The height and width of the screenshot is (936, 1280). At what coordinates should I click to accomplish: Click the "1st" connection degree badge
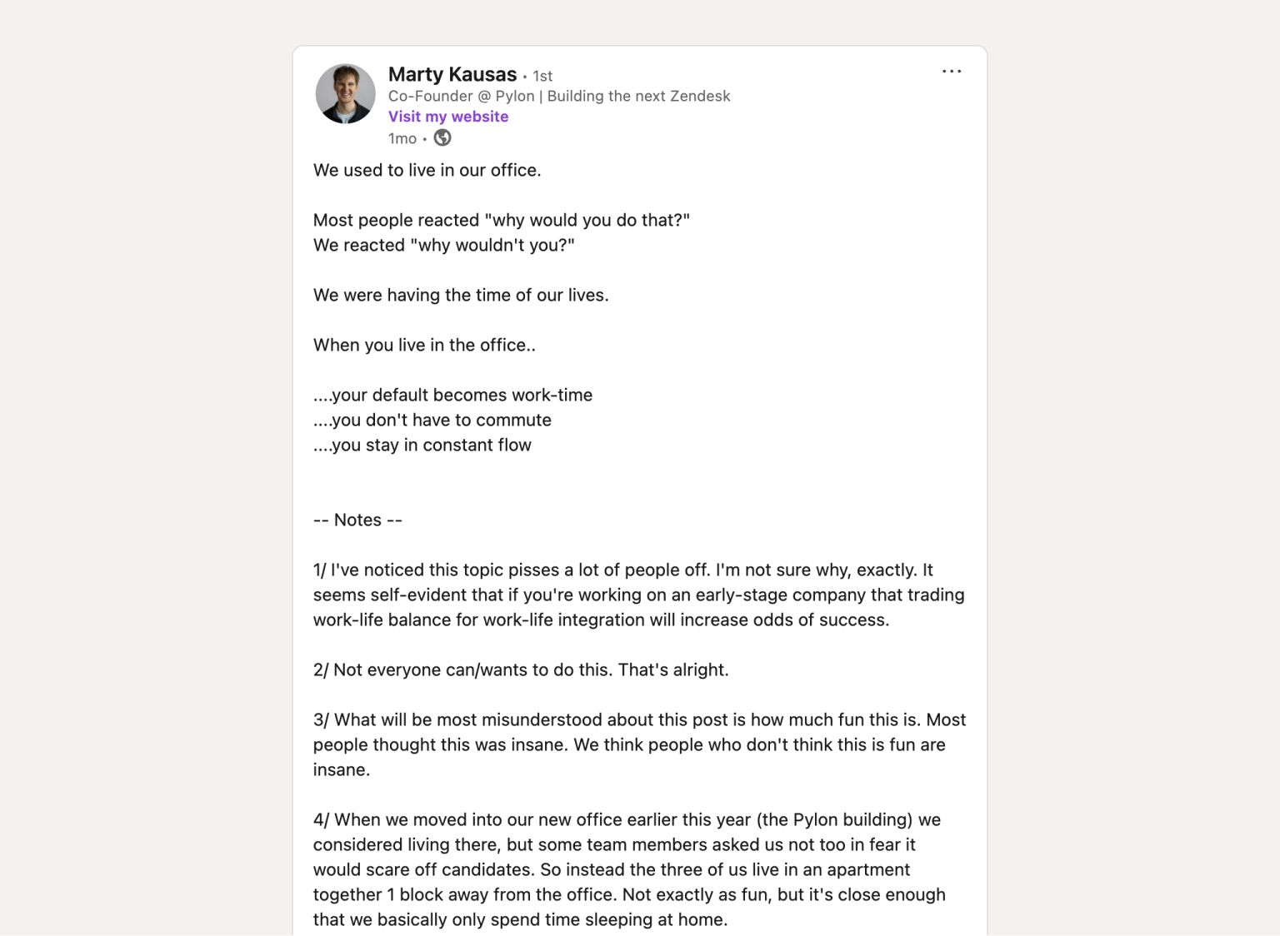click(542, 76)
